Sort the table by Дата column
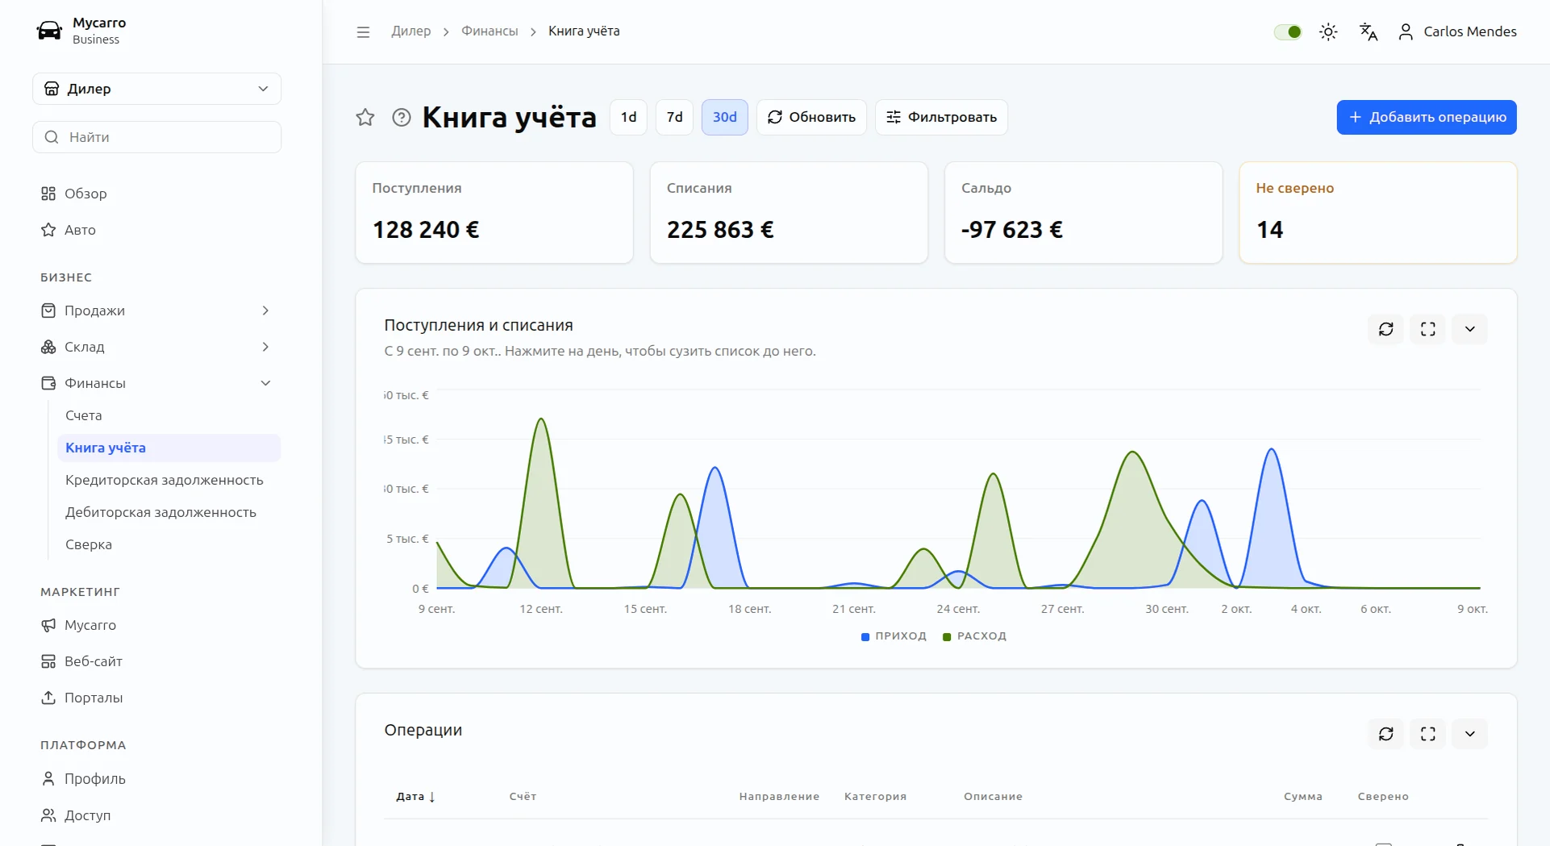 415,797
